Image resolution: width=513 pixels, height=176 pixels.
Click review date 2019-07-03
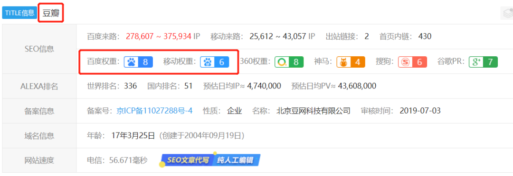[x=420, y=111]
